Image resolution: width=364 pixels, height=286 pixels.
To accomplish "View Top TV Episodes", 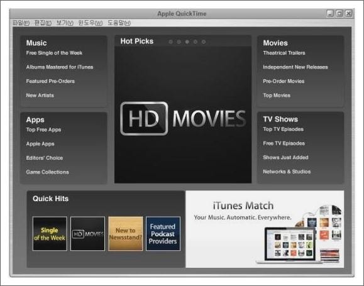I will pyautogui.click(x=283, y=129).
